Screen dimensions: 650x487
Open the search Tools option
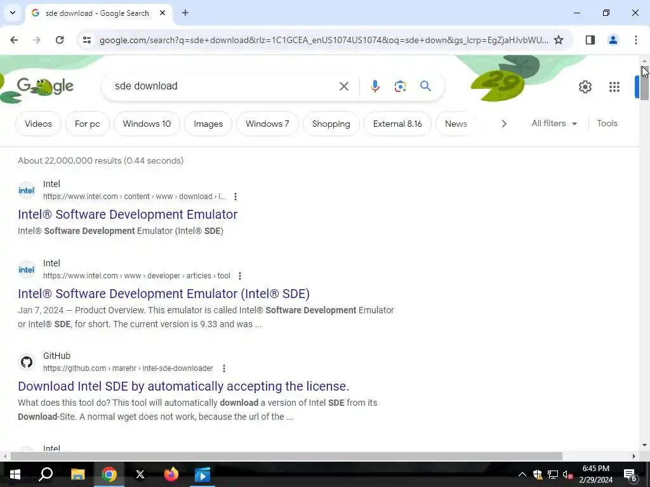[607, 124]
